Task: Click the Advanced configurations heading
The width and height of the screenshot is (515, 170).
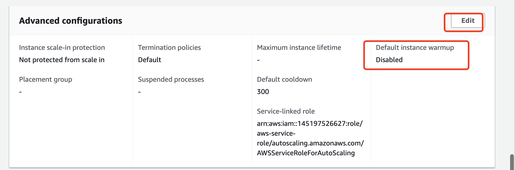Action: pyautogui.click(x=70, y=21)
